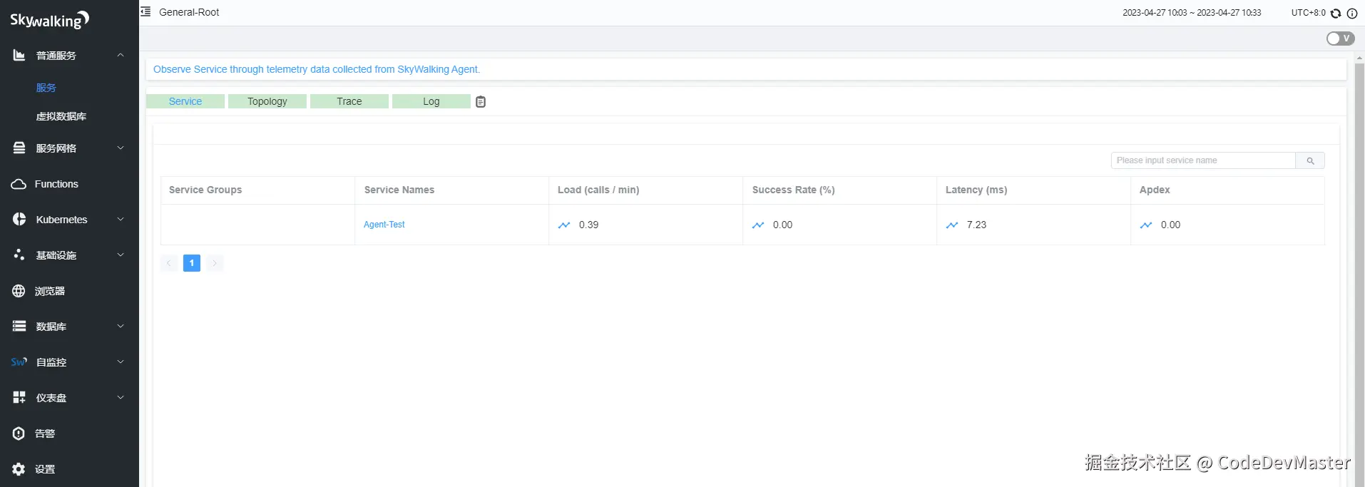Click the General-Root page title

pyautogui.click(x=189, y=12)
